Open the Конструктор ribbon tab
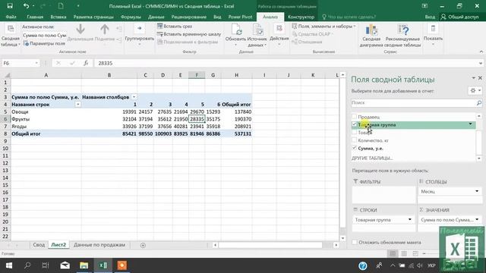The width and height of the screenshot is (486, 273). click(x=301, y=17)
